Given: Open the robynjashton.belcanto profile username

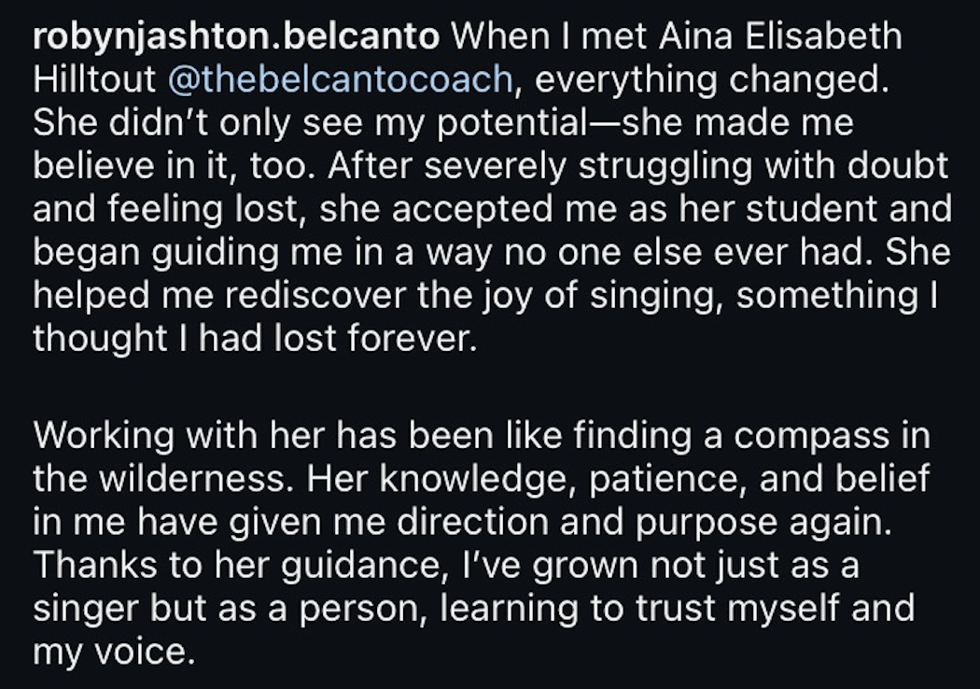Looking at the screenshot, I should (x=235, y=36).
